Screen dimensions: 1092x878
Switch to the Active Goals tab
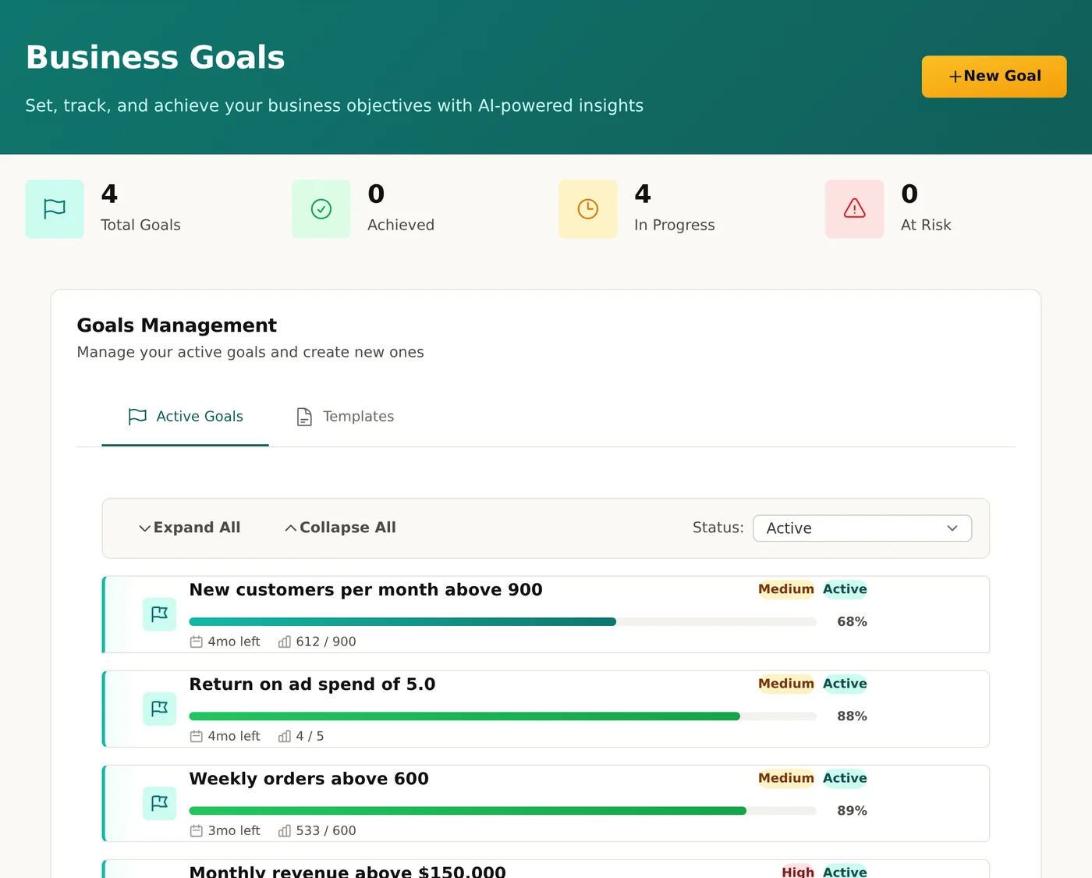(186, 417)
